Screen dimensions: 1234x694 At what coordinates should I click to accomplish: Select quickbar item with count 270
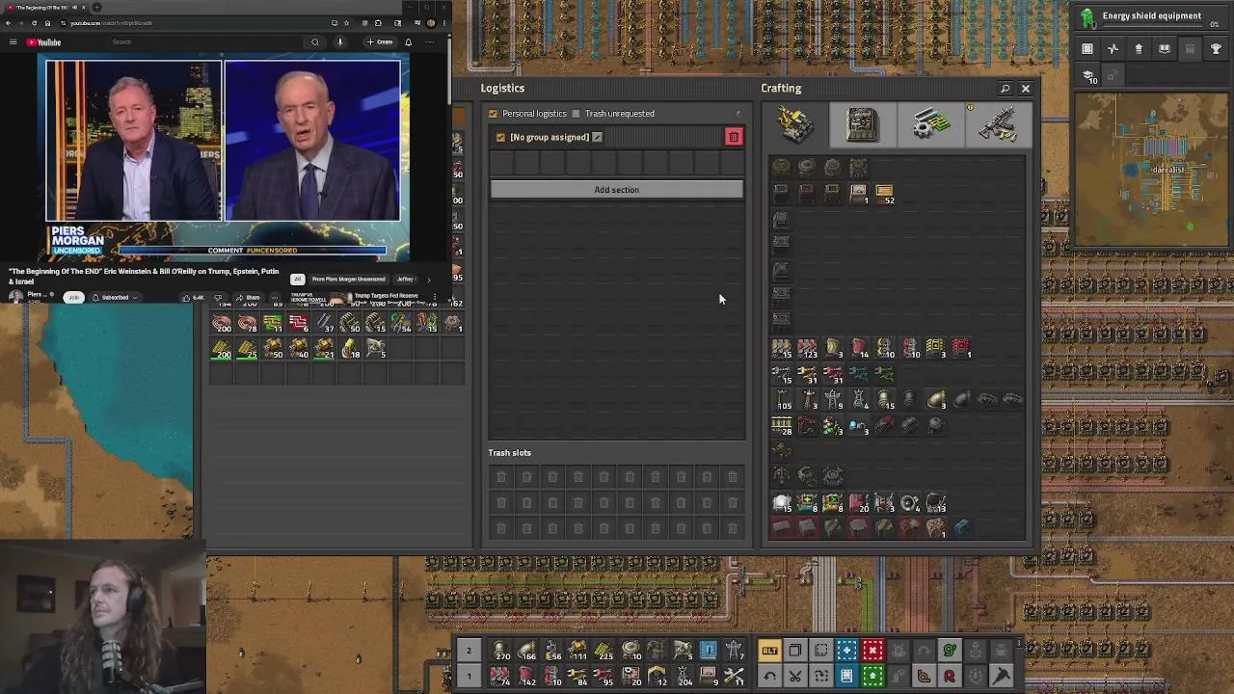(501, 651)
